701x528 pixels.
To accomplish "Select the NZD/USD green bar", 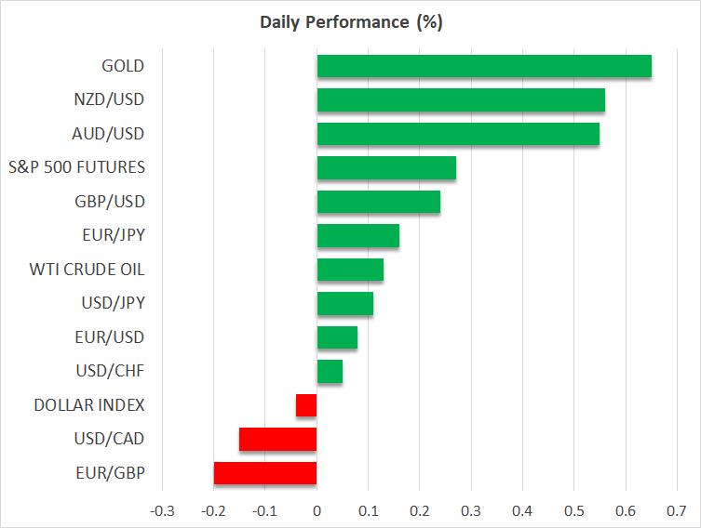I will click(461, 100).
